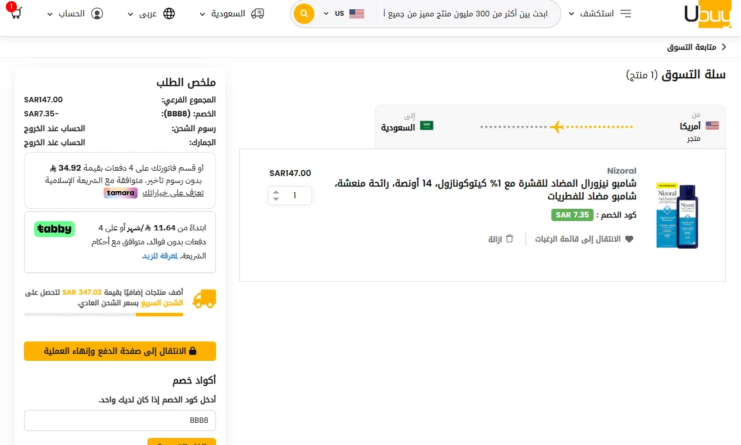Open تعرّف على خياراتك Tamara link
Screen dimensions: 741x445
(x=173, y=193)
